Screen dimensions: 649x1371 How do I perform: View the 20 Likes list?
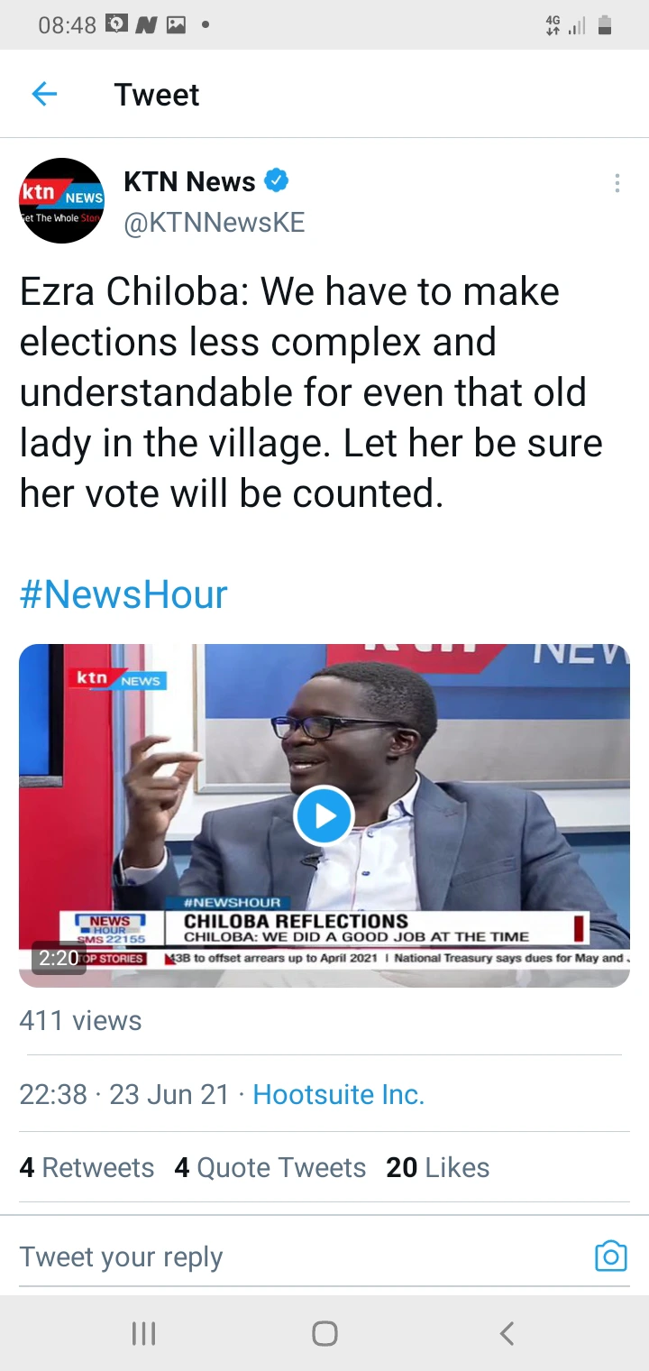(438, 1167)
